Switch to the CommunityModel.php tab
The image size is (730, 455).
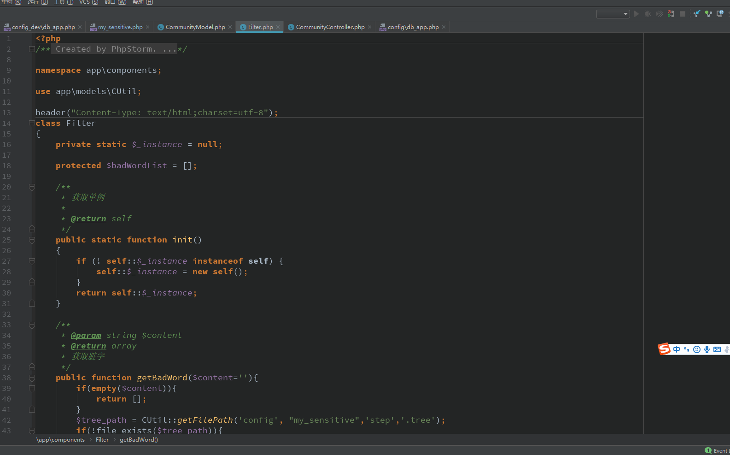point(195,27)
